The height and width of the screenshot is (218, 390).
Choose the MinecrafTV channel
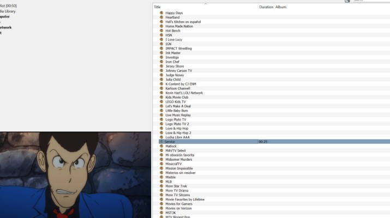tap(173, 164)
